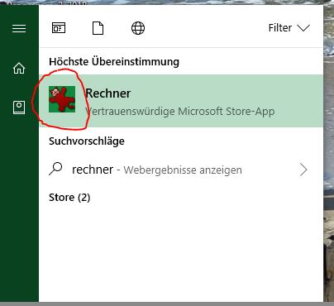Open the Rechner best match result
Image resolution: width=334 pixels, height=306 pixels.
click(181, 101)
